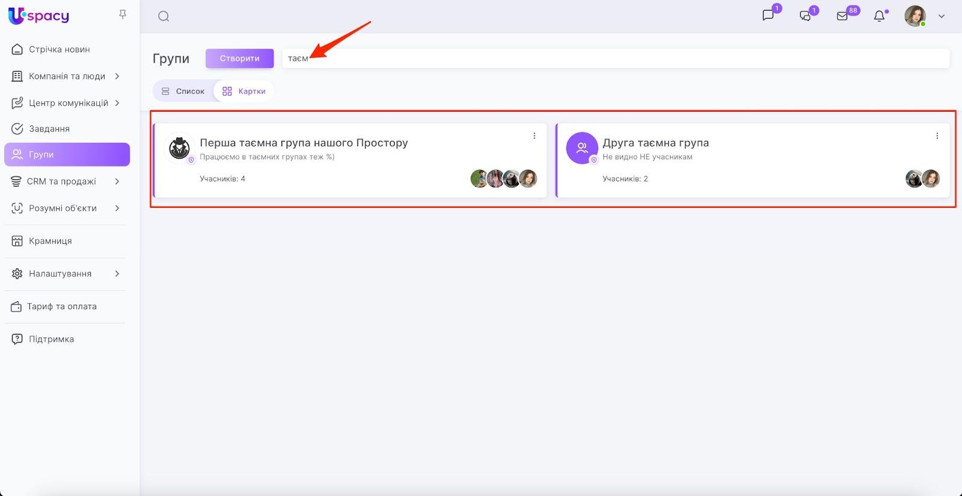Viewport: 962px width, 496px height.
Task: Open Підтримка in sidebar
Action: [52, 339]
